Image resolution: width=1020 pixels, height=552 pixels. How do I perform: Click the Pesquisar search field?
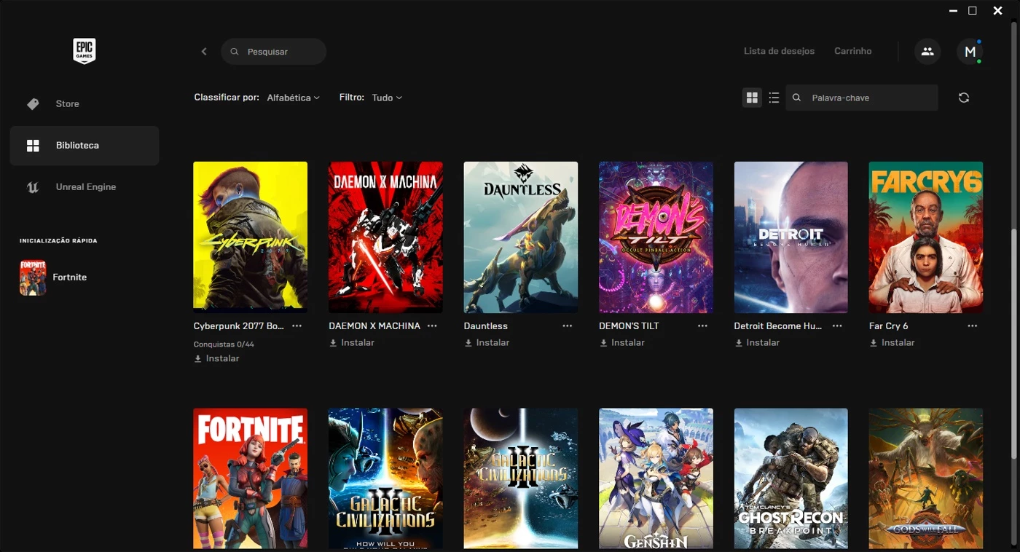273,52
